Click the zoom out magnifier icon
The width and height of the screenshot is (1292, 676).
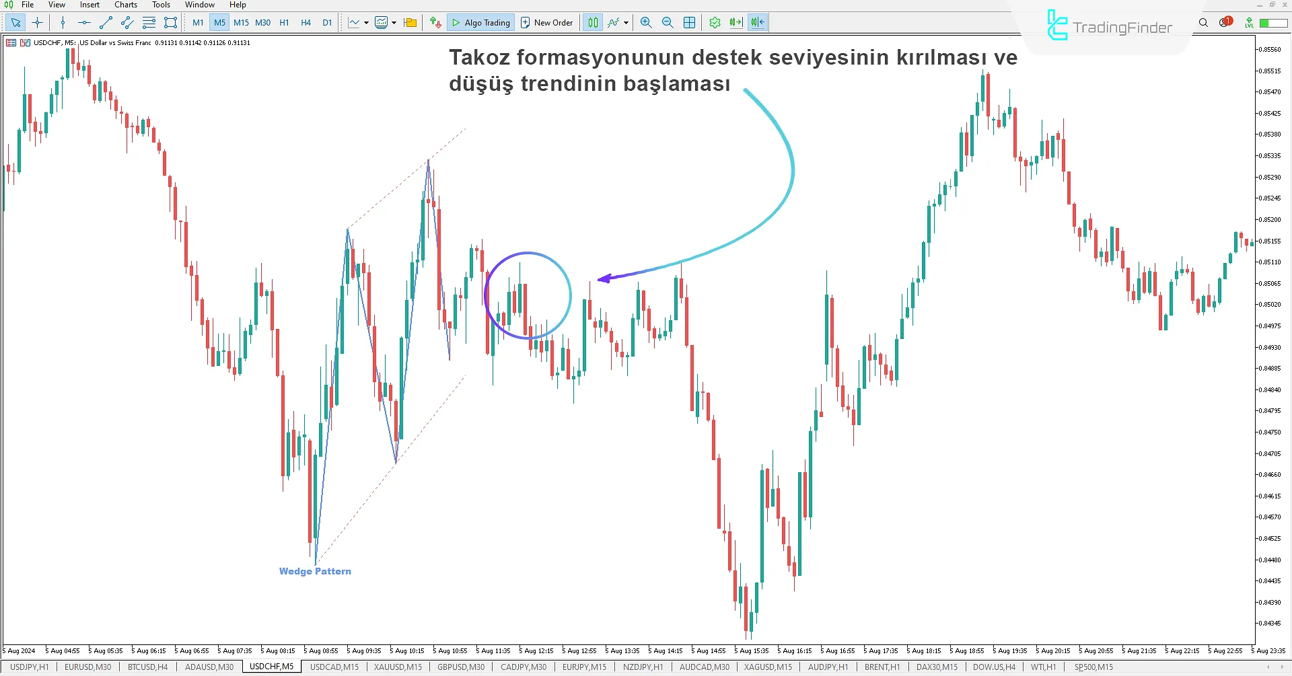(668, 22)
